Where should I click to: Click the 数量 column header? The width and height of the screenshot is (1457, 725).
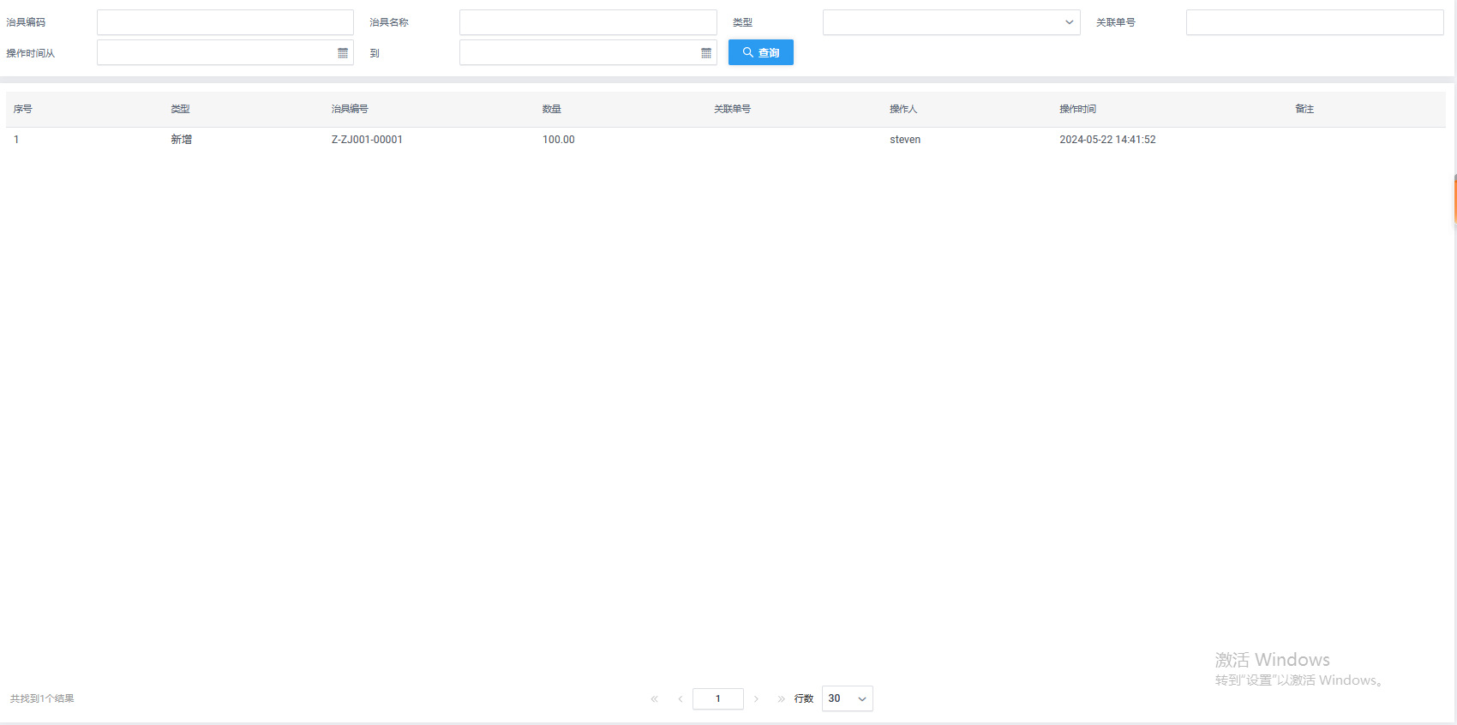point(552,109)
